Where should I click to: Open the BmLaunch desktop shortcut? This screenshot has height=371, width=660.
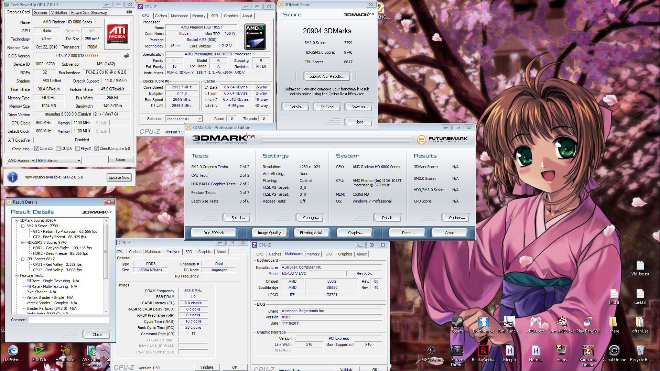point(509,325)
